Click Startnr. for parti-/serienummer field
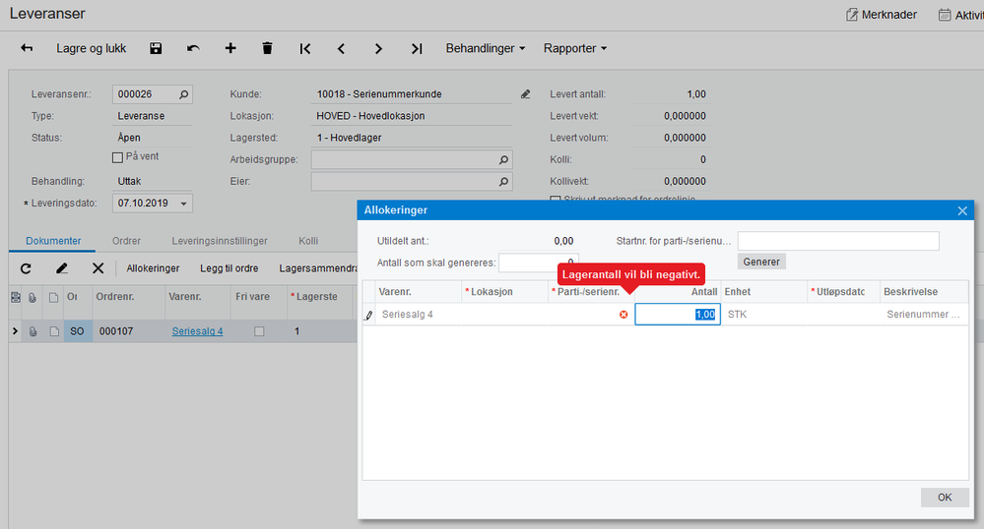This screenshot has width=984, height=529. pyautogui.click(x=838, y=241)
